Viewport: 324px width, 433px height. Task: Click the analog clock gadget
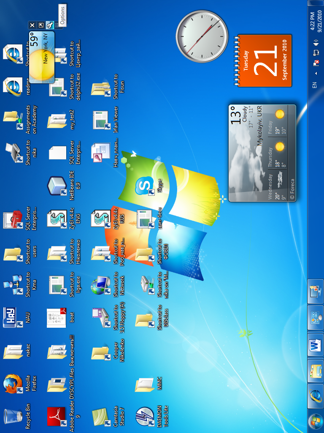(x=202, y=36)
